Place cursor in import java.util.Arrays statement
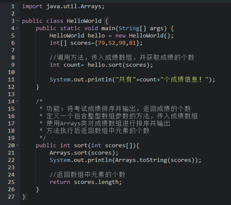 pyautogui.click(x=63, y=6)
